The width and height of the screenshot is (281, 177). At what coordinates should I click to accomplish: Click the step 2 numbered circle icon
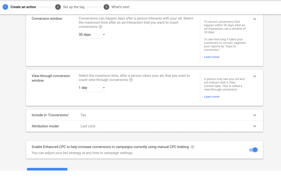point(58,7)
